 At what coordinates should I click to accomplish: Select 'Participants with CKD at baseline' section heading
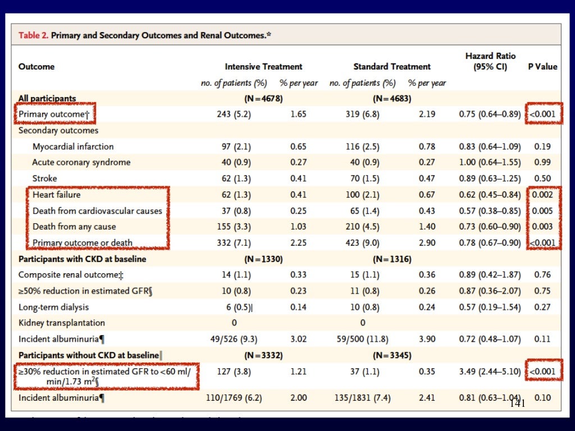pyautogui.click(x=82, y=259)
